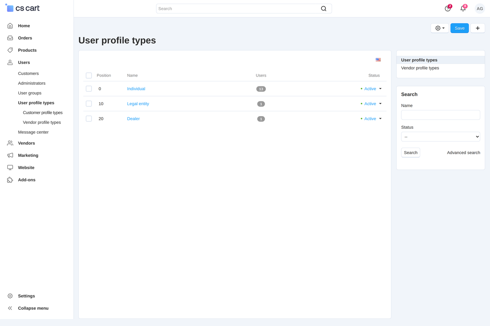Select Vendor profile types in right panel
This screenshot has height=326, width=490.
(420, 68)
